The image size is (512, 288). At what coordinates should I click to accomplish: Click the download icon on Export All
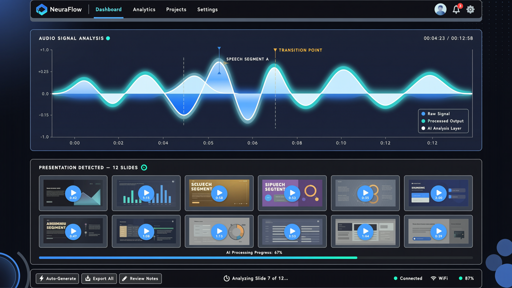click(x=88, y=278)
